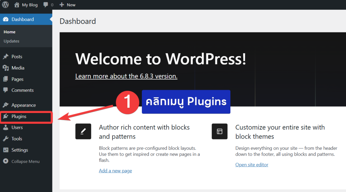346x192 pixels.
Task: Click the WordPress logo in admin bar
Action: tap(5, 5)
